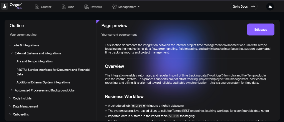Click the Page preview heading
Viewport: 284px width, 122px height.
pos(114,26)
